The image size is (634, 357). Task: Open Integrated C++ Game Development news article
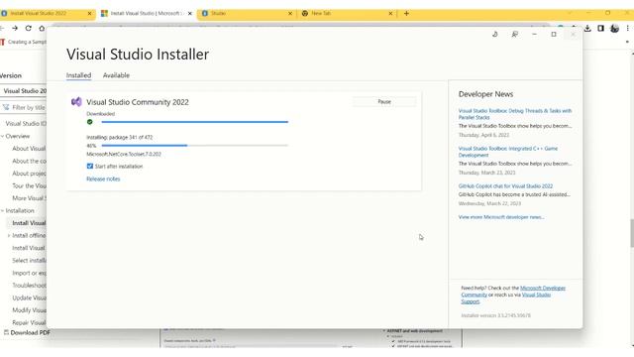(x=508, y=152)
